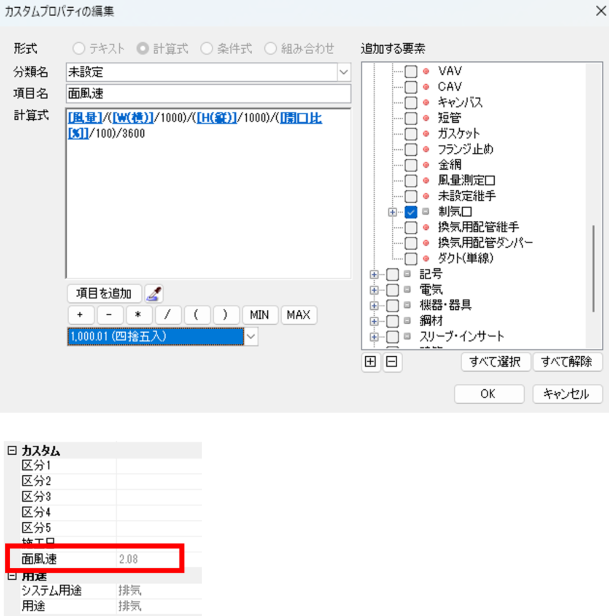The width and height of the screenshot is (609, 616).
Task: Click the collapse-all minus icon below tree
Action: [x=392, y=362]
